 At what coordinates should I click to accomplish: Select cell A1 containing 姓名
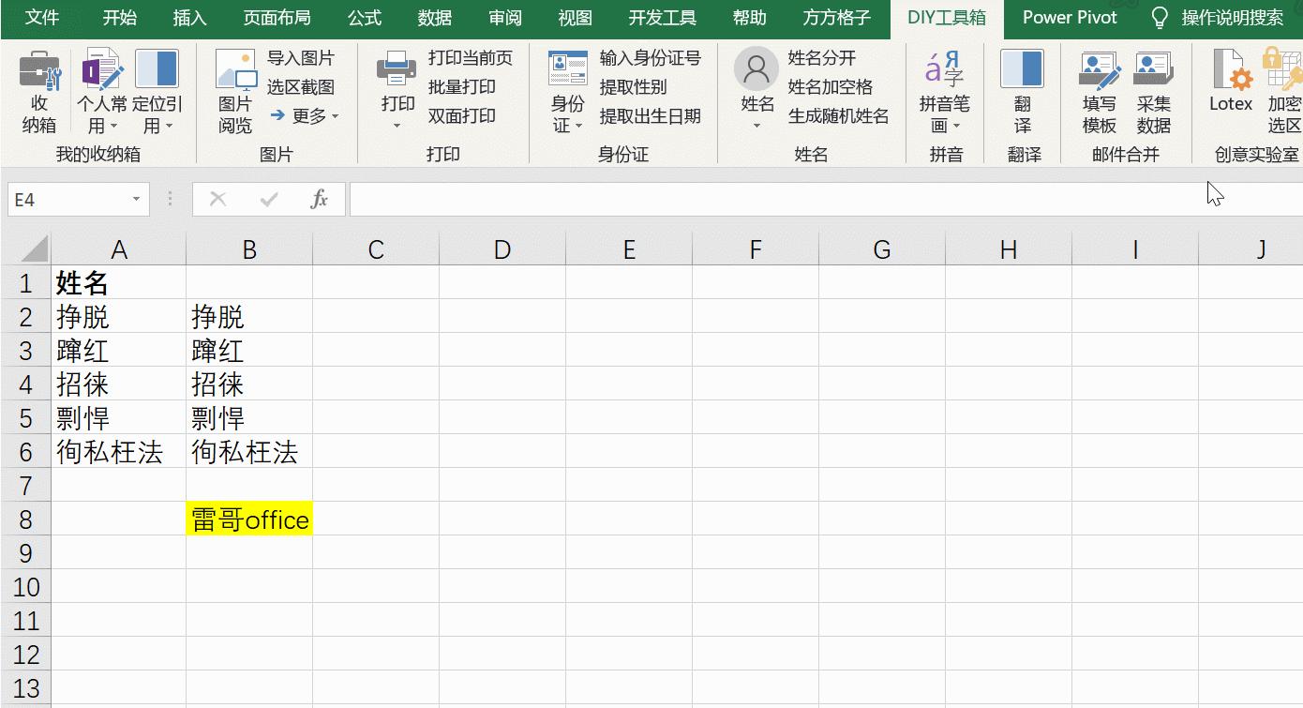click(118, 283)
